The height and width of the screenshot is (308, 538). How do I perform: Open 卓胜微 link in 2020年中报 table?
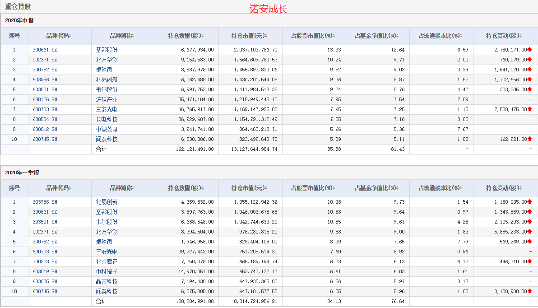104,70
